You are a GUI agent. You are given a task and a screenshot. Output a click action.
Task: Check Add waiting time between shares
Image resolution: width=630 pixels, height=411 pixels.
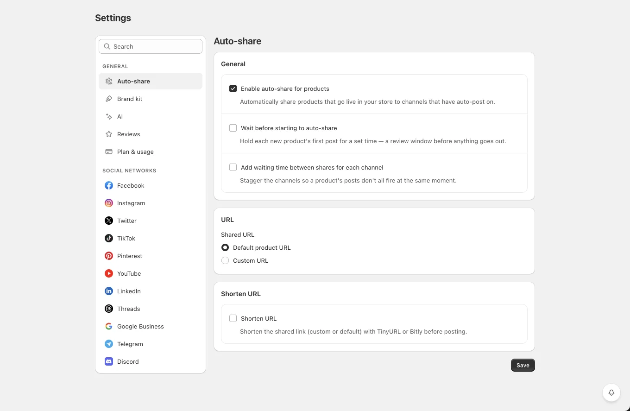click(233, 167)
